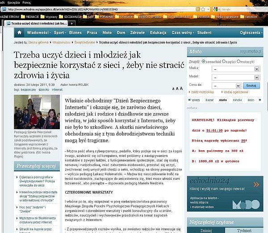Open the OŚWIATA bookmark folder
Image resolution: width=268 pixels, height=233 pixels.
[124, 17]
